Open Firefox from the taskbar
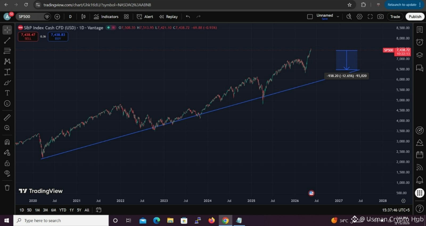Viewport: 426px width, 226px height. (212, 220)
